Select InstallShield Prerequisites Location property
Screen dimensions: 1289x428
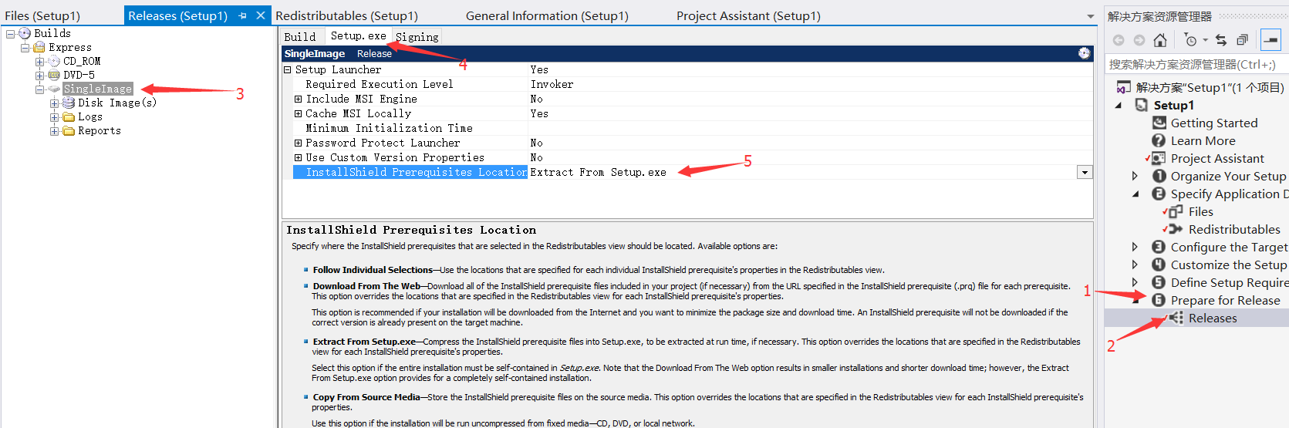[x=410, y=172]
